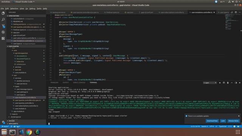Open the Files manager from the dock

click(x=4, y=132)
